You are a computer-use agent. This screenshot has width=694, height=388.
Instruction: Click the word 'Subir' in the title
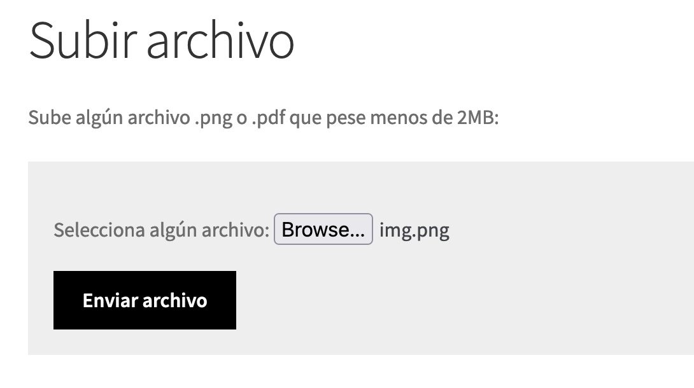(83, 40)
